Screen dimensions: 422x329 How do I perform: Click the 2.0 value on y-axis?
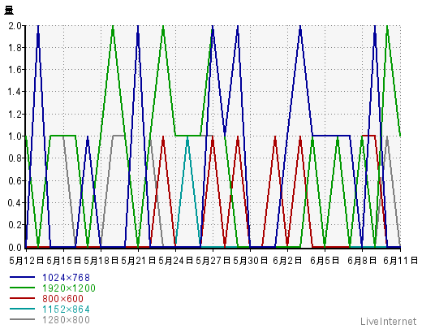point(15,26)
